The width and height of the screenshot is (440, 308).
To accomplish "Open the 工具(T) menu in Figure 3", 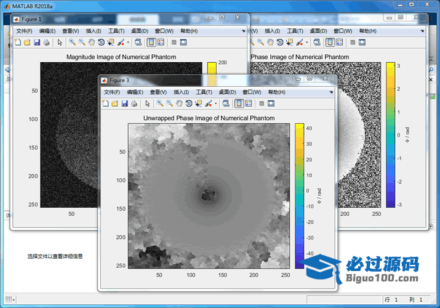I will [x=204, y=92].
